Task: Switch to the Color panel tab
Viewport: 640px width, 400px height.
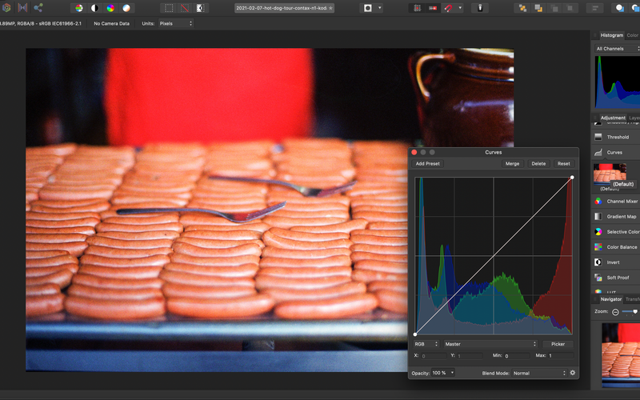Action: 632,35
